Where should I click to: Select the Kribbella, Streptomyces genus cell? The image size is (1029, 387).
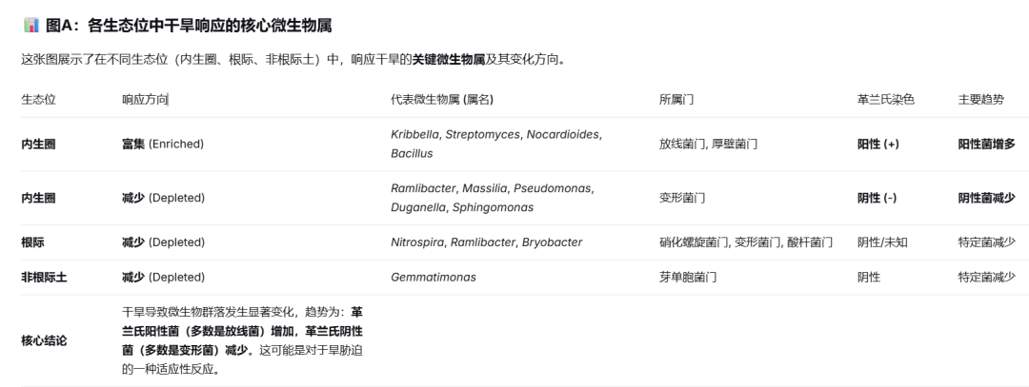[x=496, y=145]
